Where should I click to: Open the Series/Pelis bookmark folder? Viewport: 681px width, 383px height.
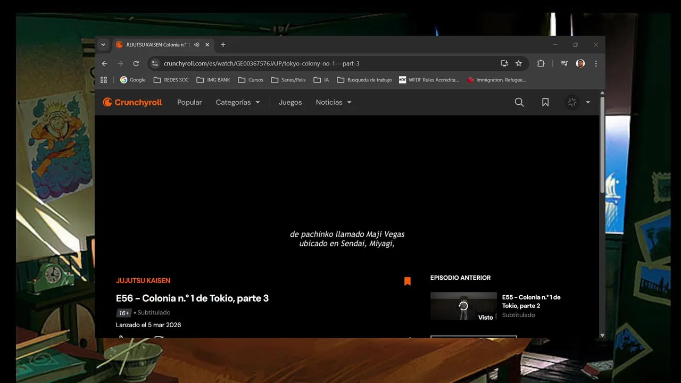click(288, 80)
